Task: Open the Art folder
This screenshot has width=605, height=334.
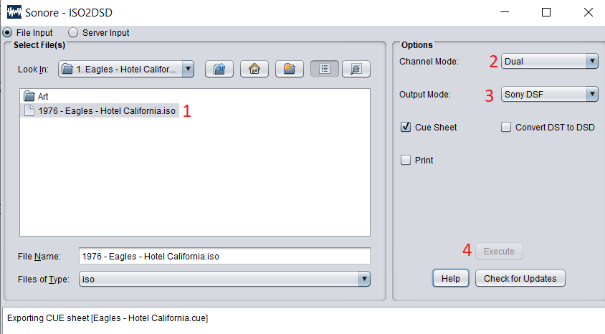Action: (36, 96)
